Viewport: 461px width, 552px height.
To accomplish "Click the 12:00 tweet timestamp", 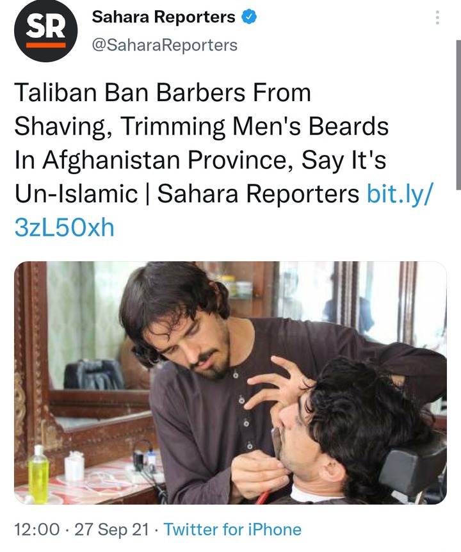I will click(37, 530).
